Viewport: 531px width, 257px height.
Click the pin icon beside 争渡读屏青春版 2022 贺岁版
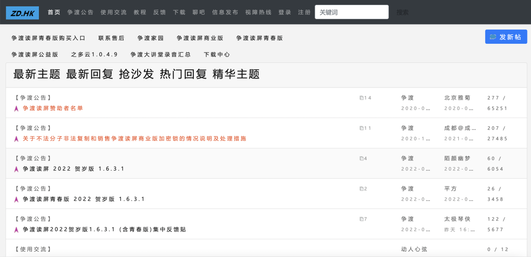16,200
